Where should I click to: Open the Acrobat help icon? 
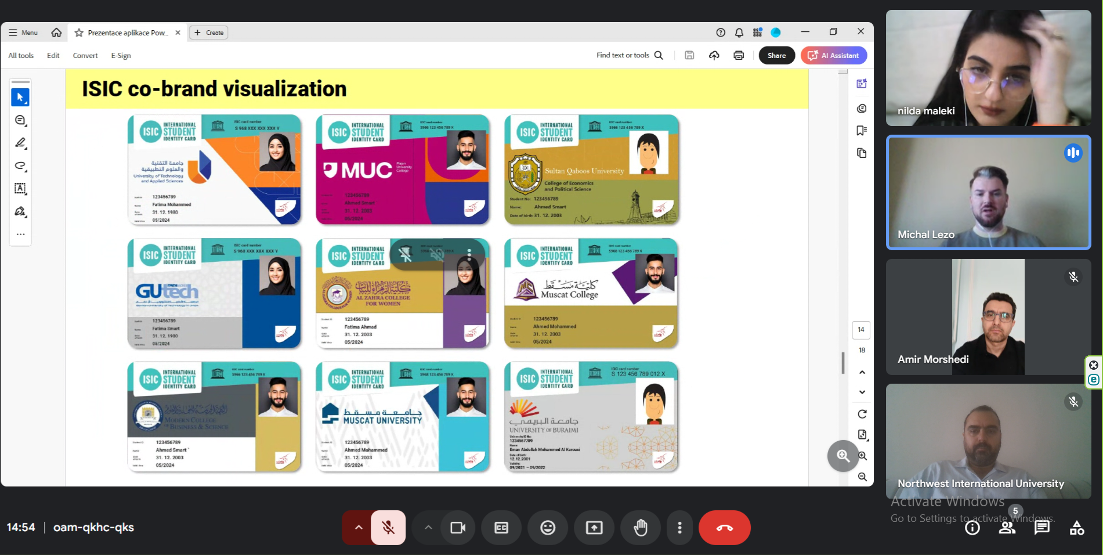pos(721,33)
